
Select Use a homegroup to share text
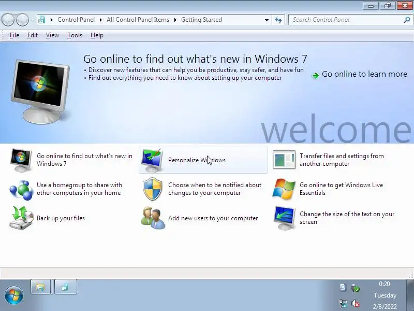[x=79, y=189]
